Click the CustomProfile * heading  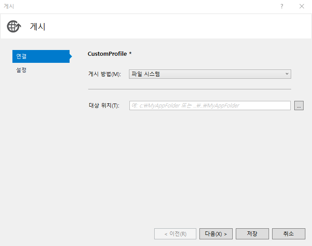[x=109, y=54]
